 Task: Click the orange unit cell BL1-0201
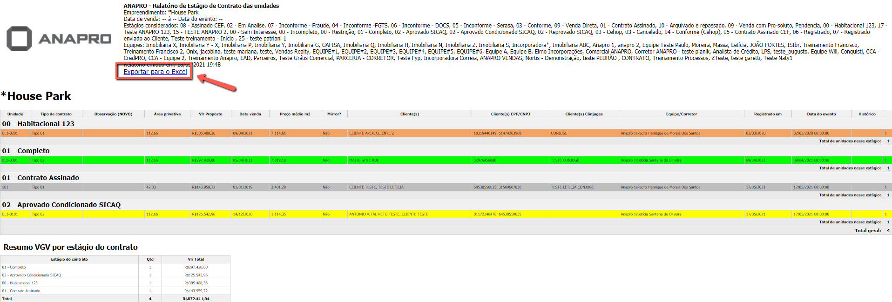(10, 133)
